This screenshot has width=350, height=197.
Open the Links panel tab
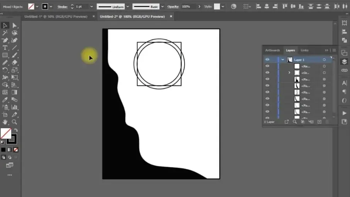[x=304, y=51]
